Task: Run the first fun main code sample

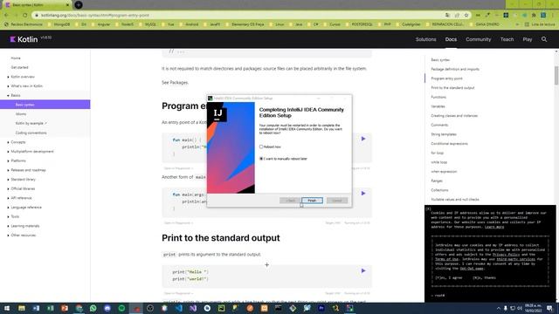Action: (x=363, y=139)
